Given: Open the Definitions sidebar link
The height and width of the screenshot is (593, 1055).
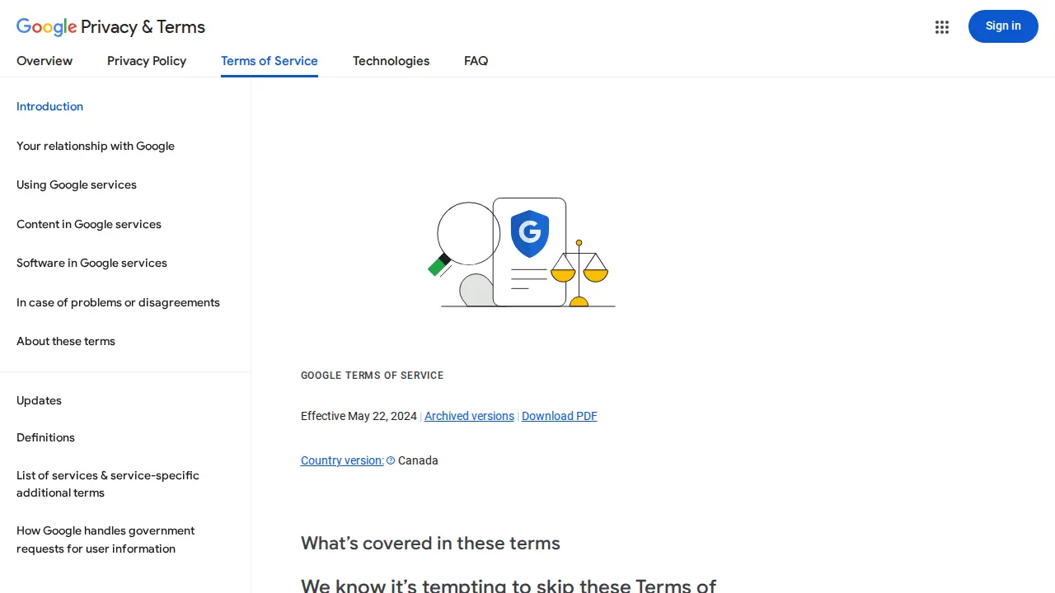Looking at the screenshot, I should (45, 437).
